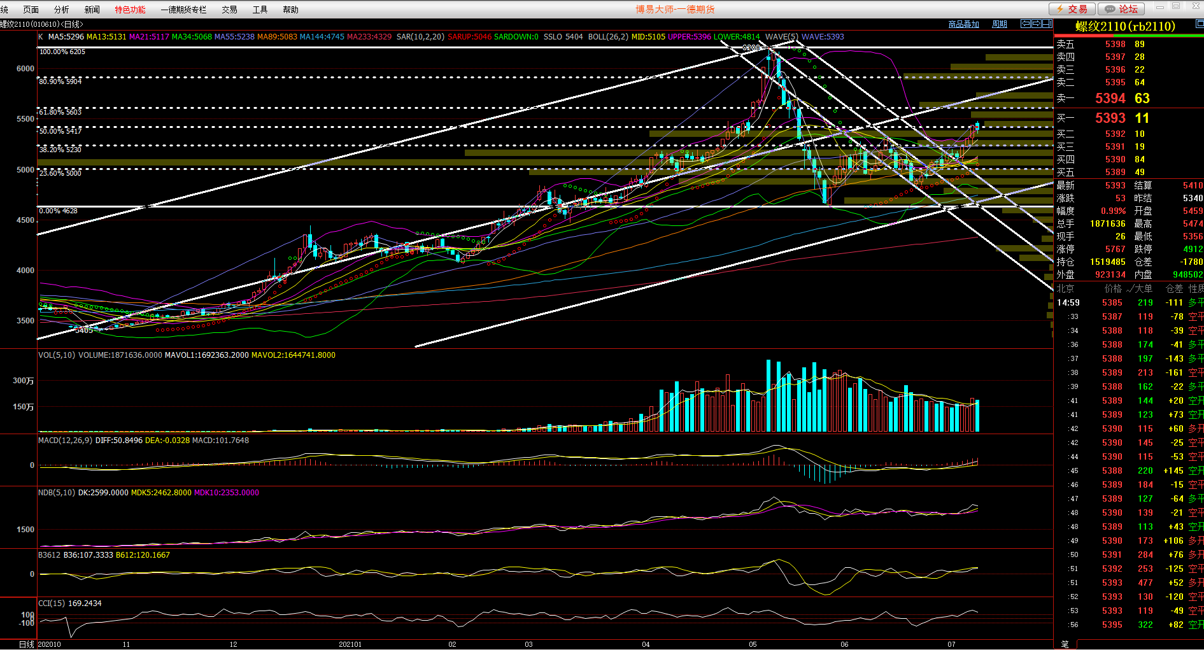
Task: Open the 分析 menu
Action: [62, 10]
